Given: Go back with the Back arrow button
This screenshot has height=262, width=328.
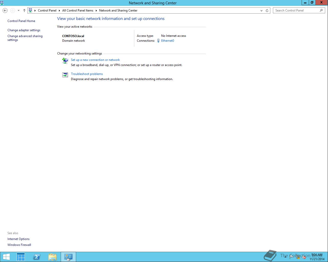Looking at the screenshot, I should coord(5,10).
